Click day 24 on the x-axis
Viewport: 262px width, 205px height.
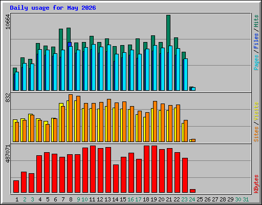192,199
